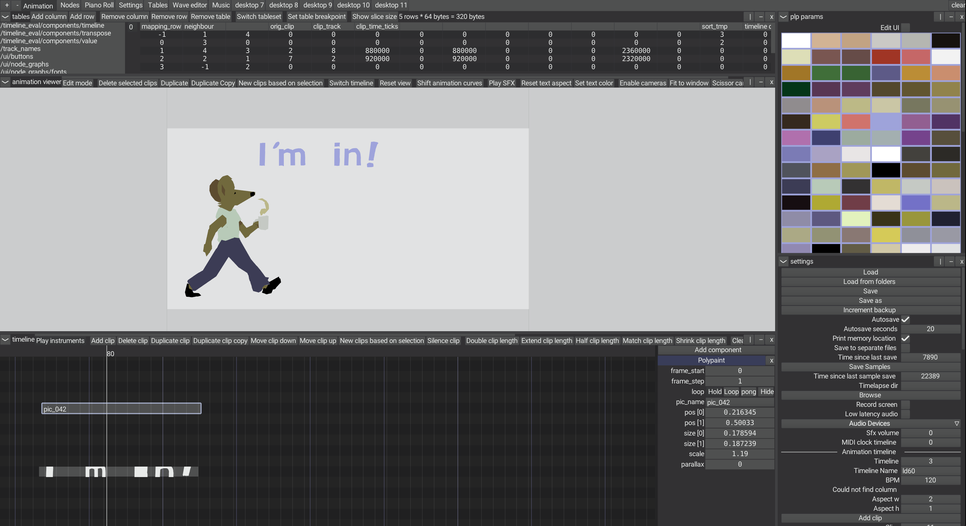Screen dimensions: 966x526
Task: Click the plus icon to add desktop
Action: (x=7, y=5)
